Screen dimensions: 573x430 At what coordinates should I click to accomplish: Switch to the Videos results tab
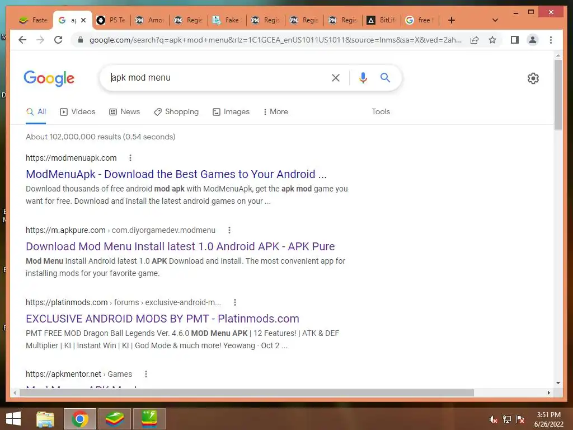click(77, 111)
